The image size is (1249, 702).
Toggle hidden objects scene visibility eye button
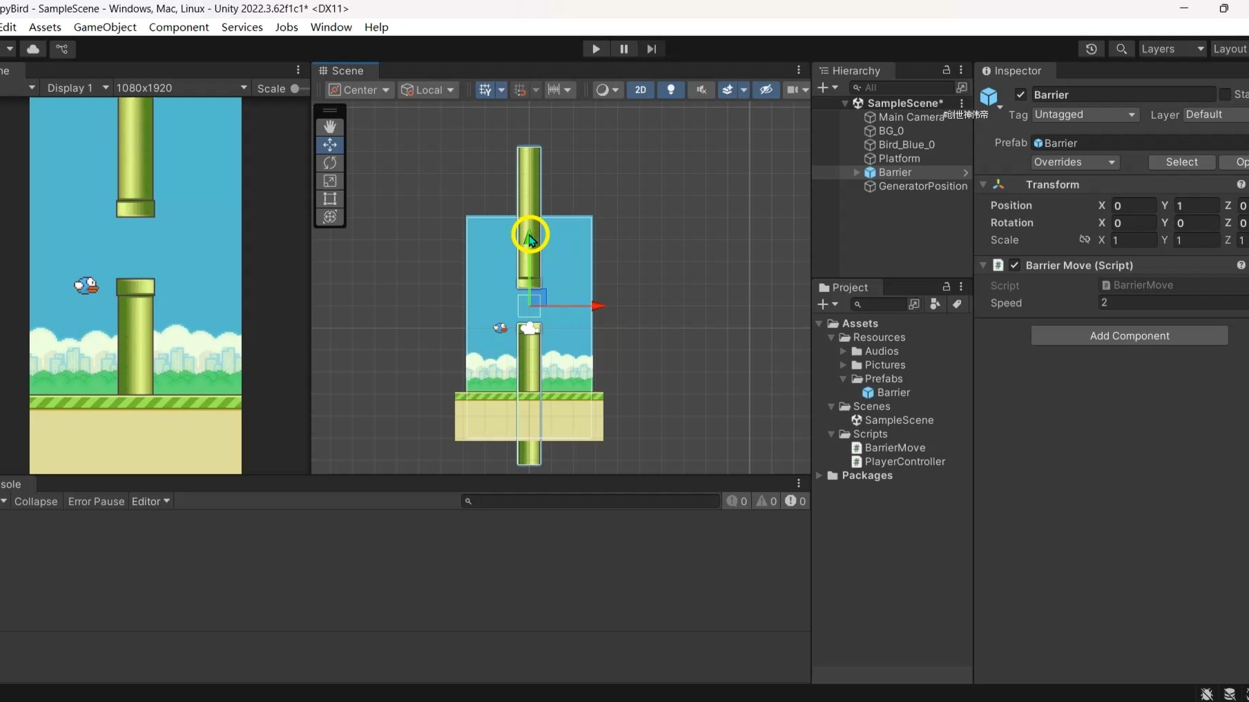(766, 90)
